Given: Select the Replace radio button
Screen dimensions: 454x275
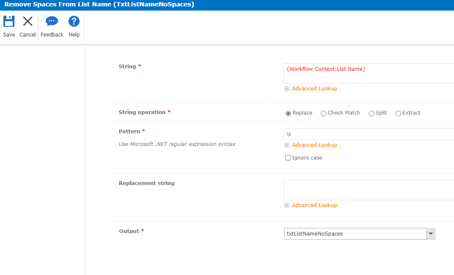Looking at the screenshot, I should coord(288,113).
